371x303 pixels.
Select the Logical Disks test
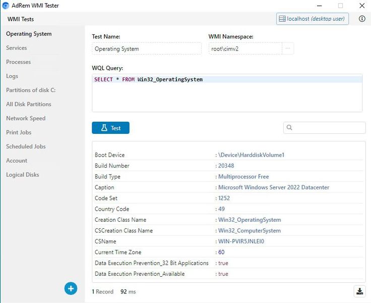[x=23, y=175]
